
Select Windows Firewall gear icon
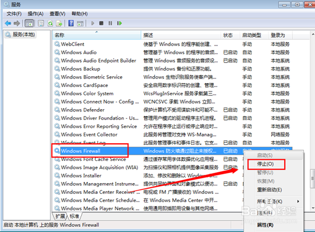(x=57, y=151)
